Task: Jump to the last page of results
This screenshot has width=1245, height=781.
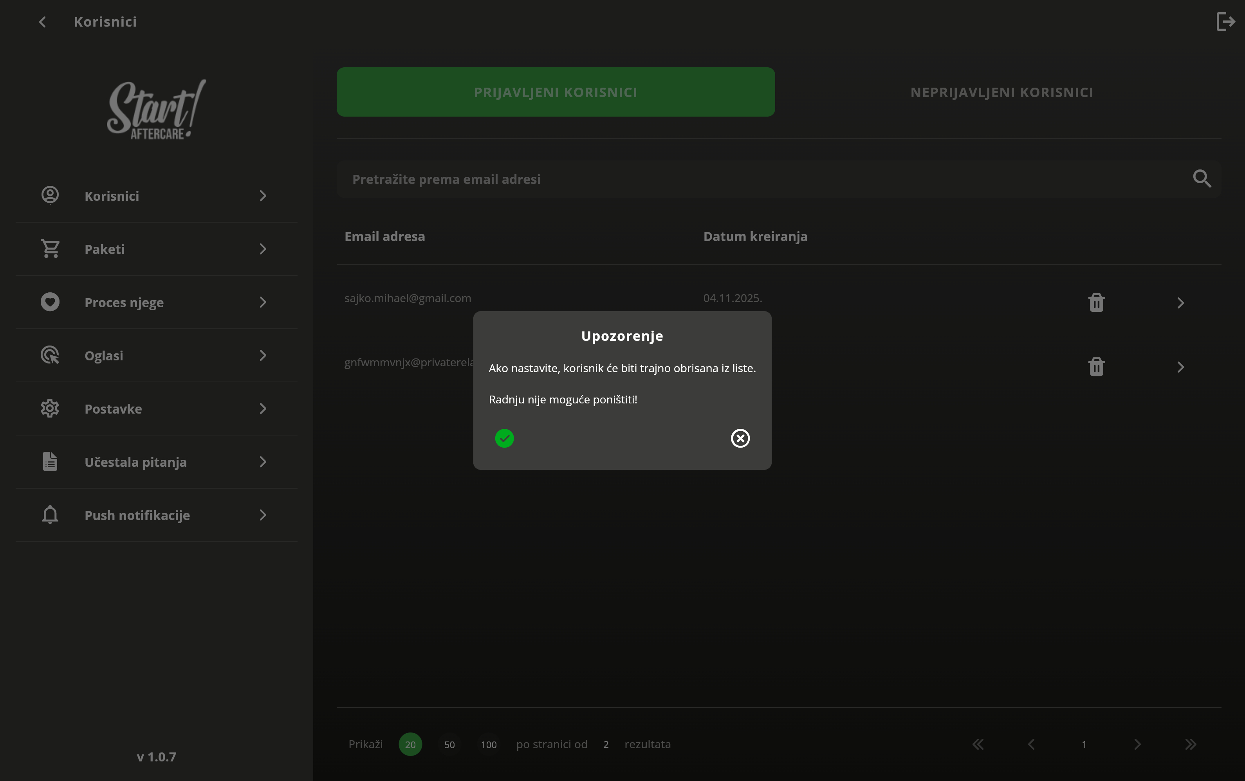Action: tap(1190, 744)
